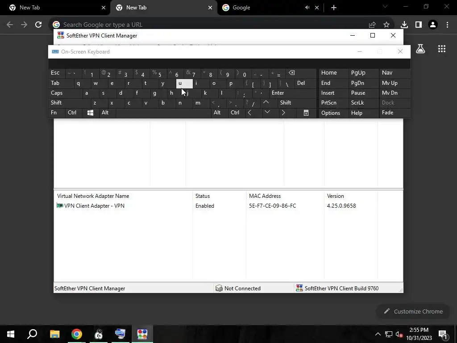Click the Chrome forward arrow
The width and height of the screenshot is (457, 343).
[x=24, y=25]
